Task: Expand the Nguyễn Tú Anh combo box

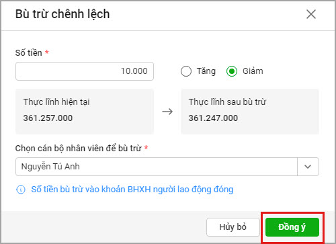Action: (167, 167)
